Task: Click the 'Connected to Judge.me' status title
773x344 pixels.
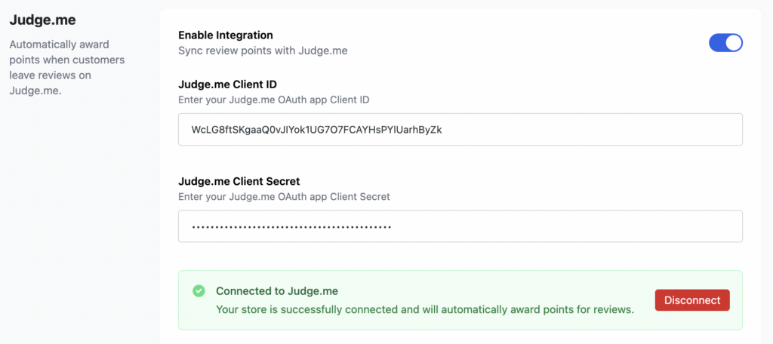Action: pos(276,291)
